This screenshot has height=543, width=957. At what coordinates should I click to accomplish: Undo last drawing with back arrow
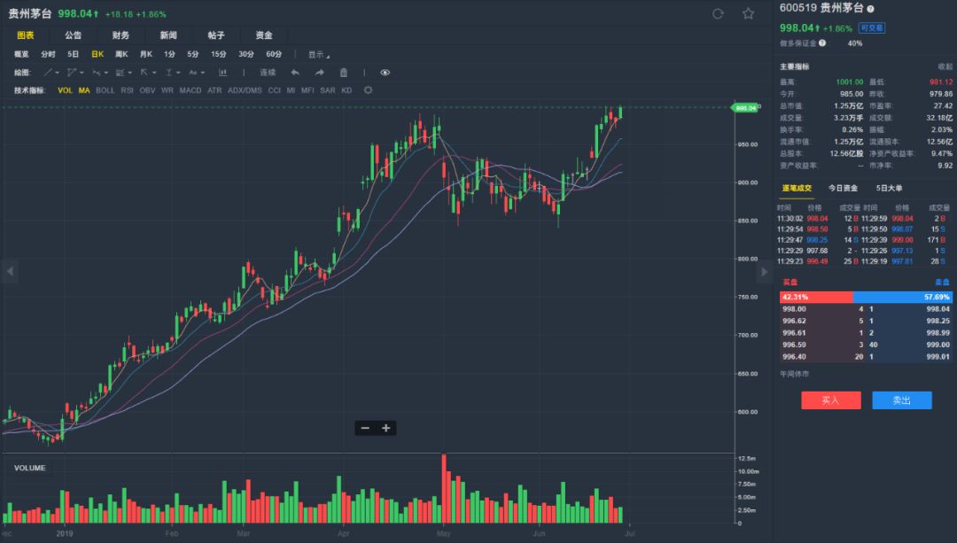coord(295,73)
